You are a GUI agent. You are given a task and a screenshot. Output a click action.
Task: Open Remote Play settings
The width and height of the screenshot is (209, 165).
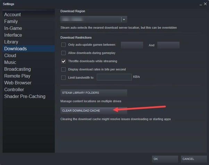pos(17,76)
